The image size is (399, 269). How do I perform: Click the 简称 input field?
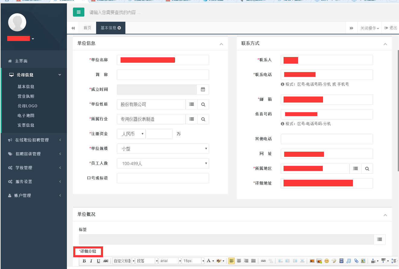click(163, 75)
